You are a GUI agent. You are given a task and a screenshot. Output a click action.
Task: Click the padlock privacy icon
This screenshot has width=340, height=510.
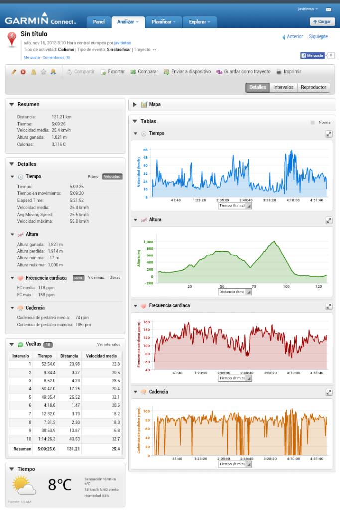point(34,72)
